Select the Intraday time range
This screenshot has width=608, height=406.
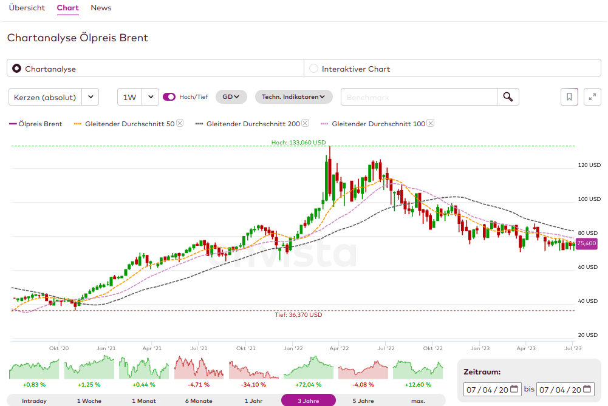click(34, 401)
